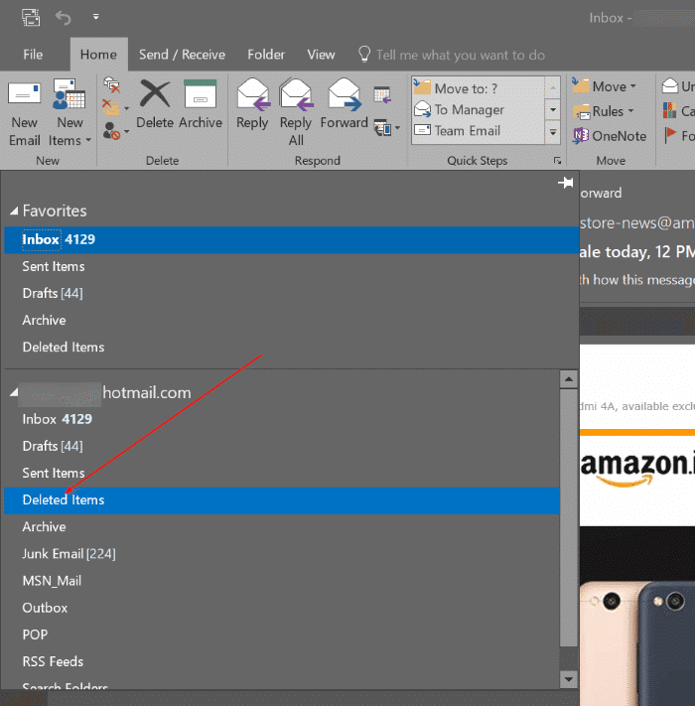Screen dimensions: 695x706
Task: Open Sent Items under hotmail.com account
Action: [282, 474]
